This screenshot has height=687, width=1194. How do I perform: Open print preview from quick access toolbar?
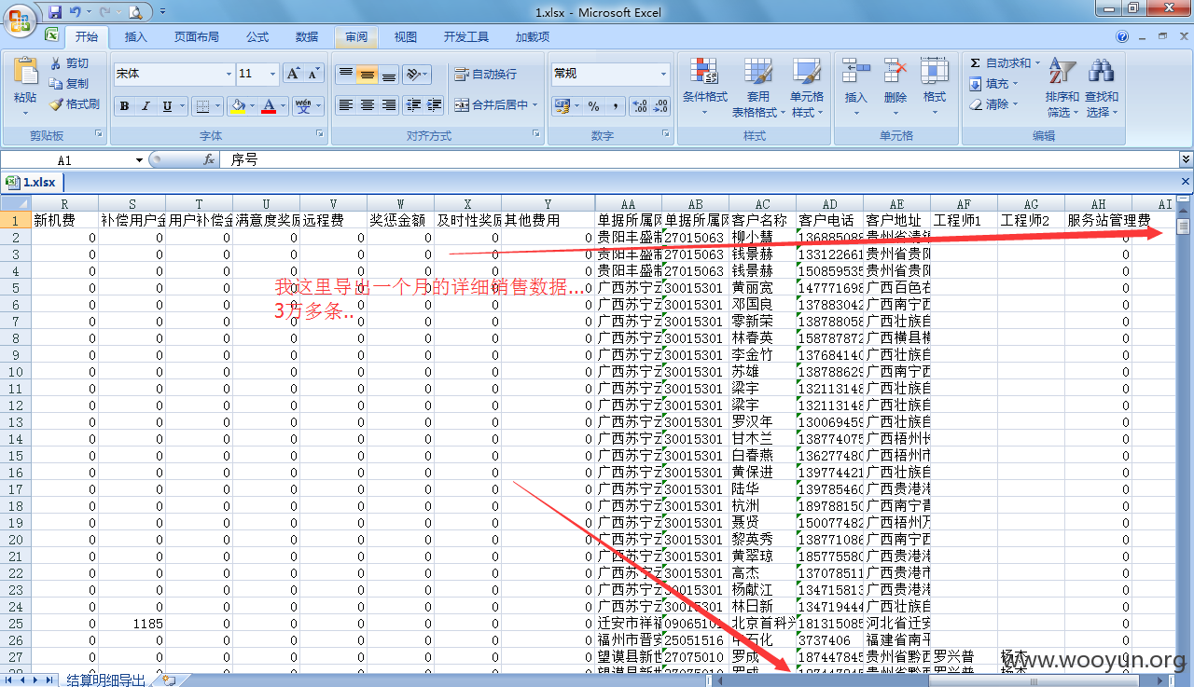(x=136, y=12)
